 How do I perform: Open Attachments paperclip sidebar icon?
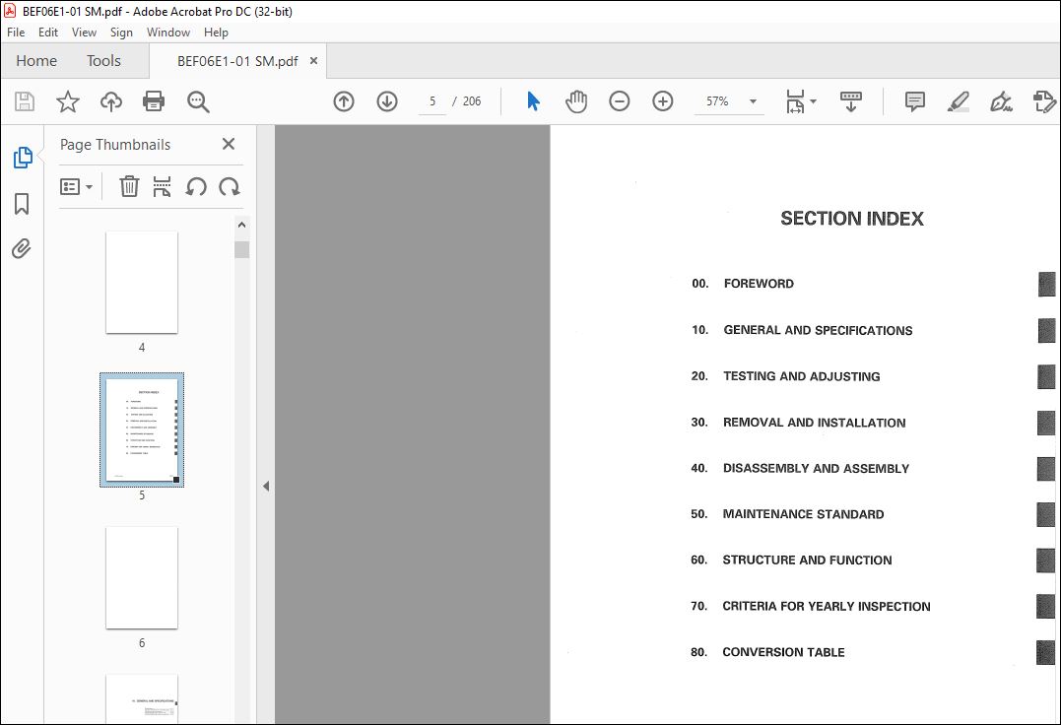point(22,249)
